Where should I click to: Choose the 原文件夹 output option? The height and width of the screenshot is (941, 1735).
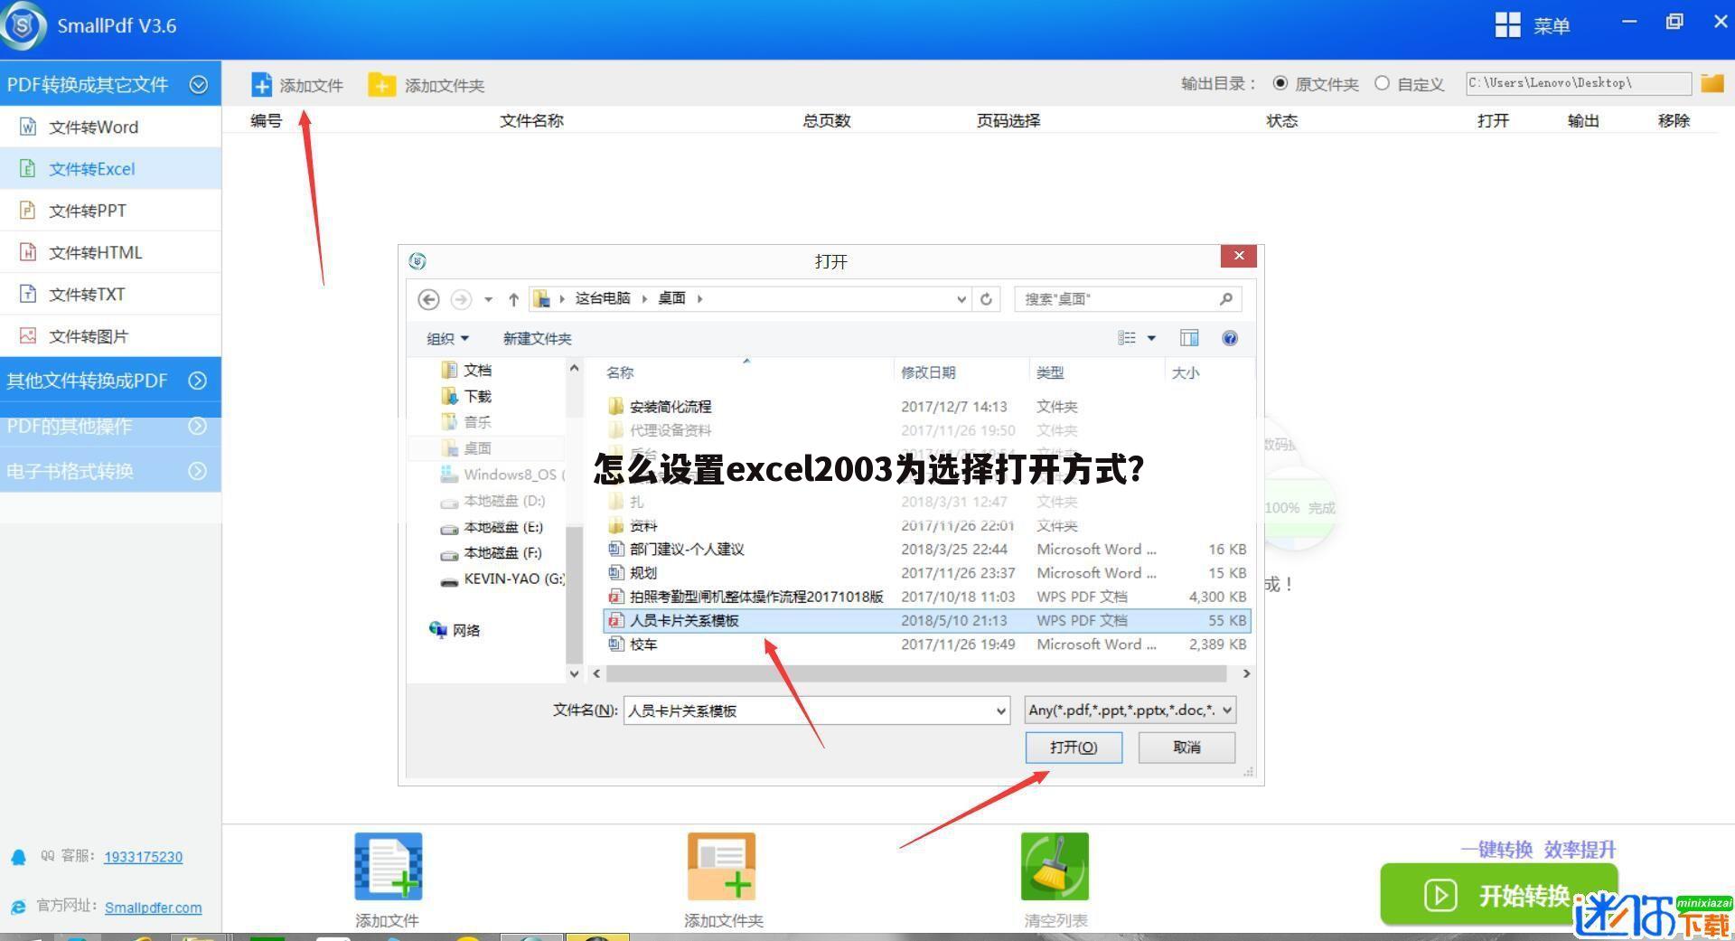click(1280, 83)
